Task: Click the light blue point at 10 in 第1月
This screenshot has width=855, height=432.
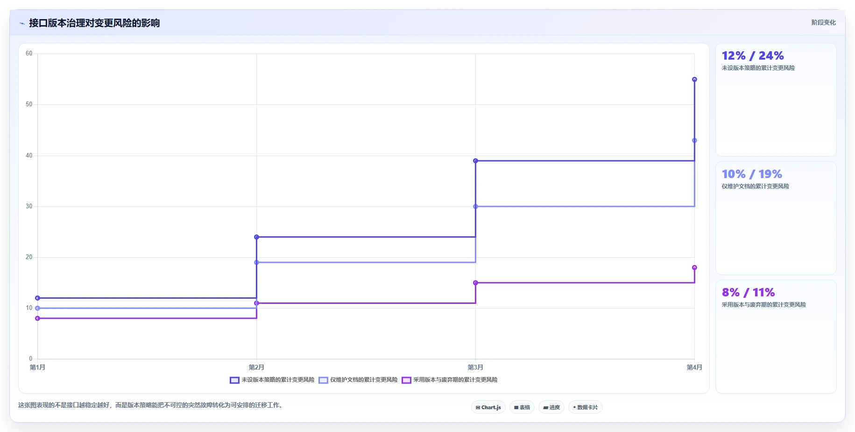Action: (x=38, y=308)
